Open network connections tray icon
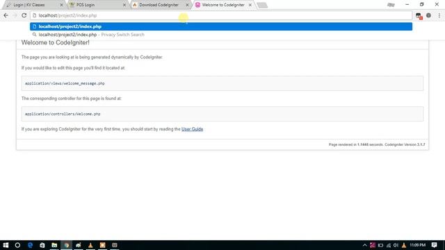Screen dimensions: 445x250 click(x=389, y=245)
